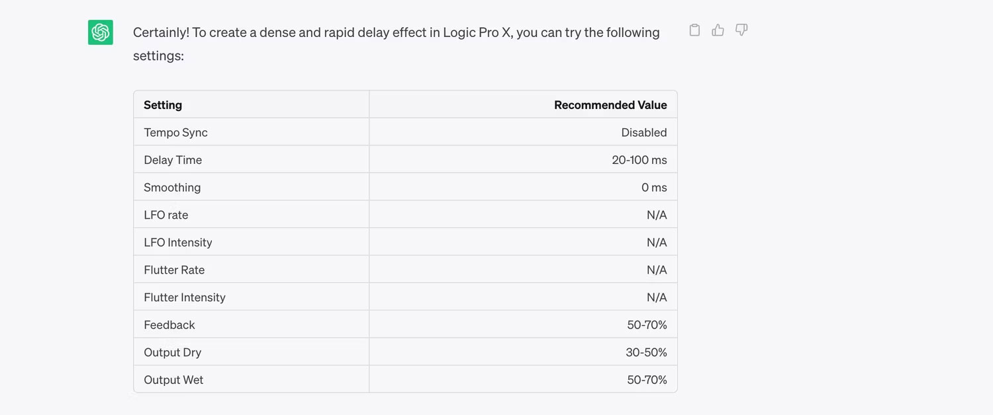Select the Feedback 50-70% value
993x415 pixels.
coord(647,325)
